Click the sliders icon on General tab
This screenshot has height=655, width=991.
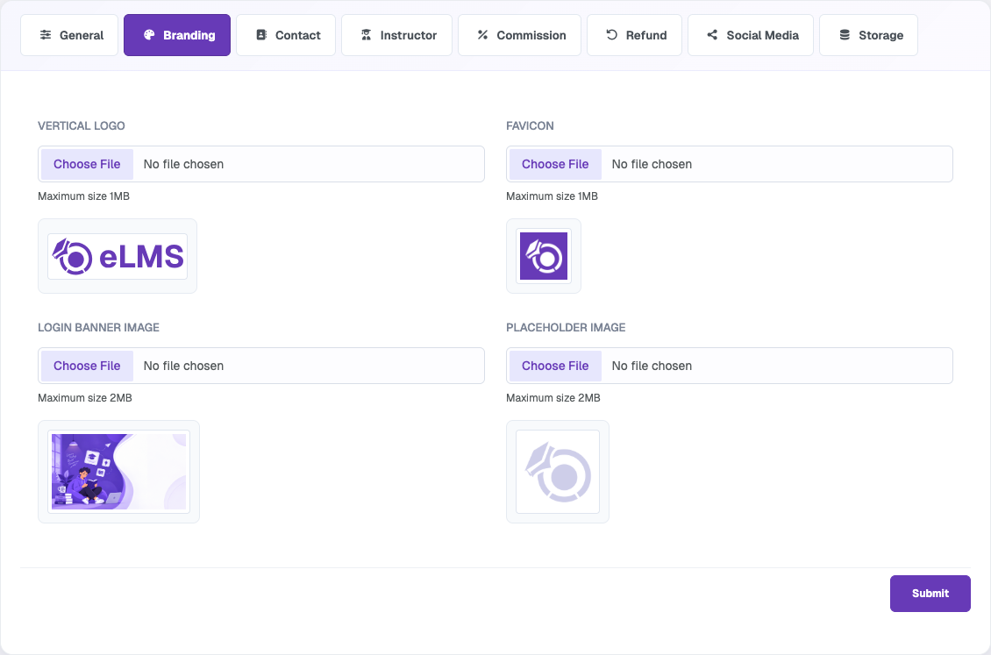(46, 35)
